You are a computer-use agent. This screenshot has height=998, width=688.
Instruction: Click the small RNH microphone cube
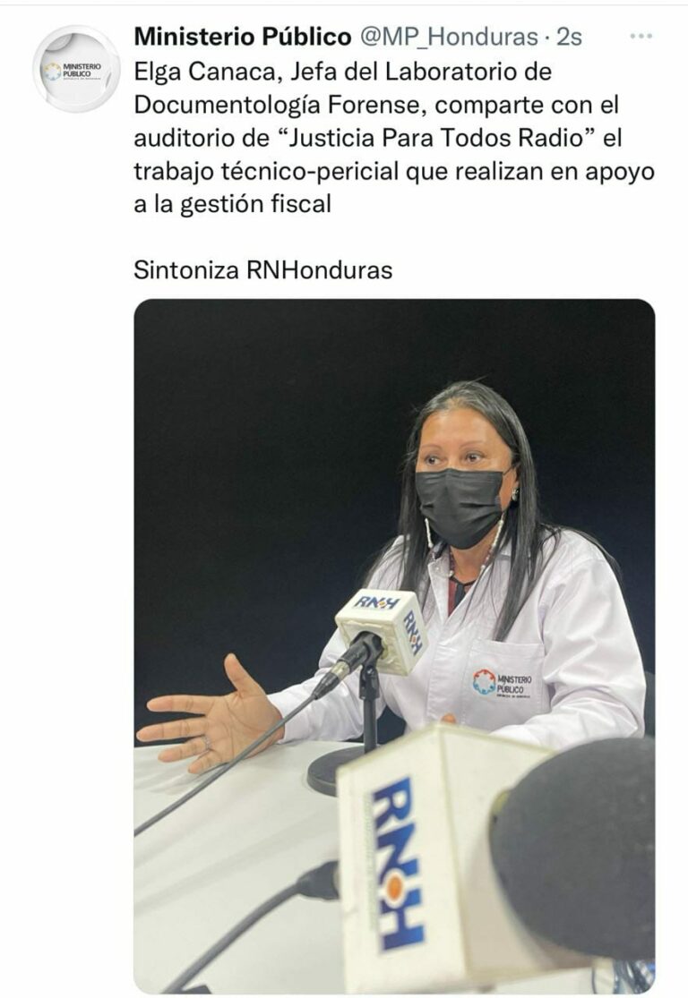pyautogui.click(x=381, y=630)
